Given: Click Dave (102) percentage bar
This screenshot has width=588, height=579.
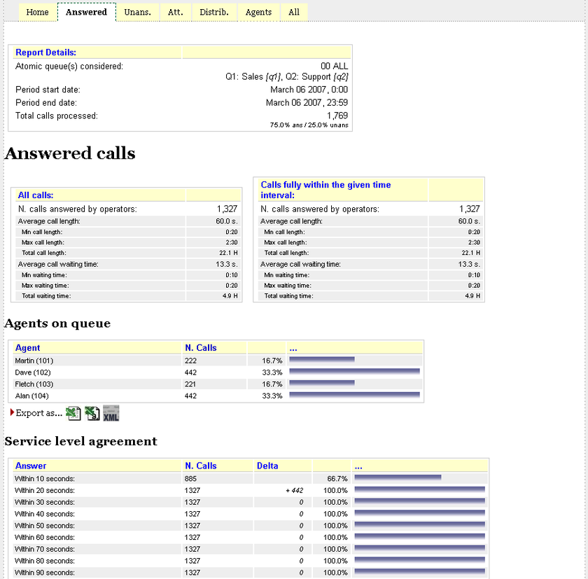Looking at the screenshot, I should (354, 372).
